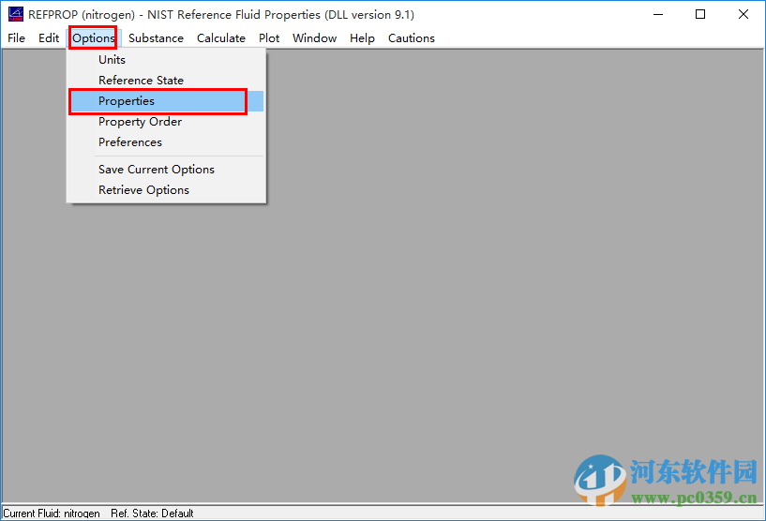
Task: Open the File menu
Action: point(16,38)
